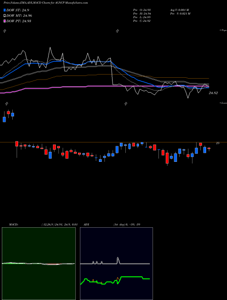Click the '<Lows' marker label
Screen dimensions: 227x300
(223, 103)
